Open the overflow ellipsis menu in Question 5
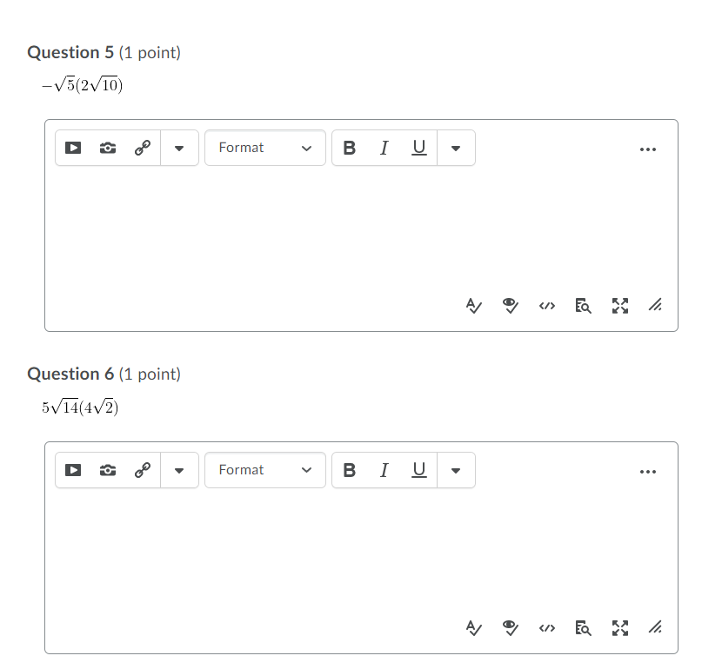 648,149
